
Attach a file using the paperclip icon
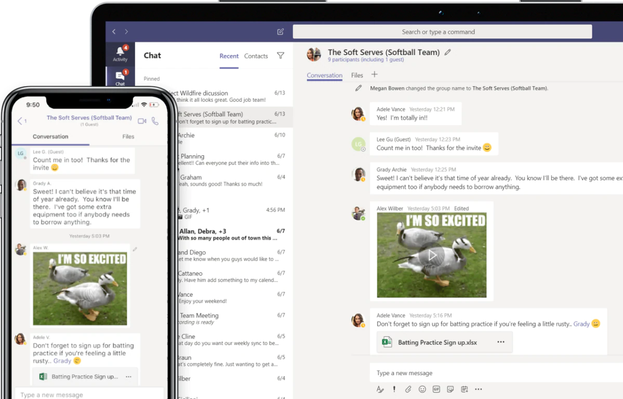408,389
